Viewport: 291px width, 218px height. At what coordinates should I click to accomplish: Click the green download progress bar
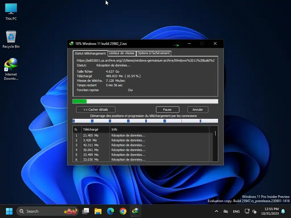tap(145, 101)
